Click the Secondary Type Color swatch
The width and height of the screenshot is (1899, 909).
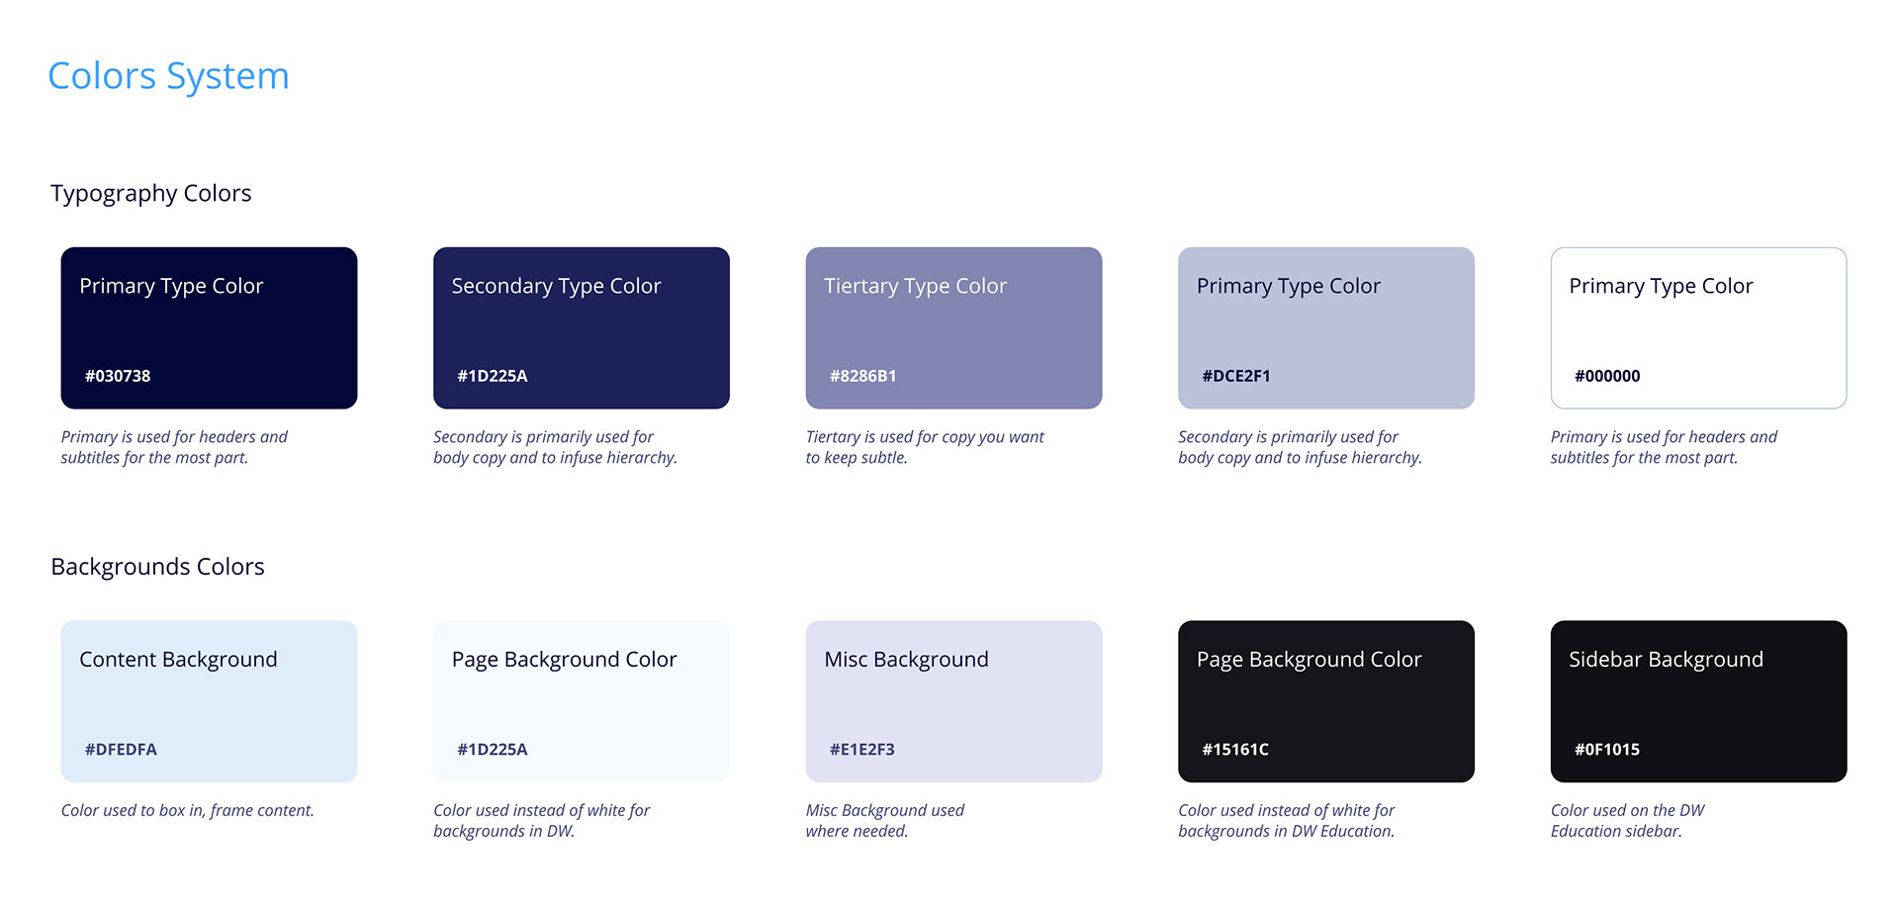point(582,327)
